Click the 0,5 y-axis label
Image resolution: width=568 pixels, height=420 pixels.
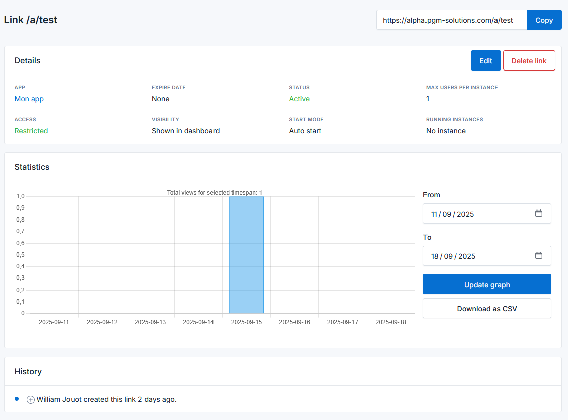coord(20,255)
